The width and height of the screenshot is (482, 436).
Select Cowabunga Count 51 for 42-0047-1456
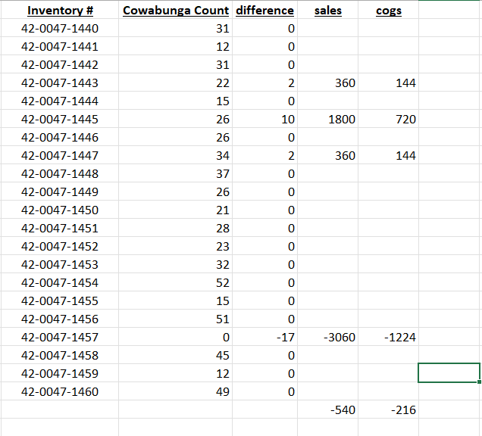(176, 319)
